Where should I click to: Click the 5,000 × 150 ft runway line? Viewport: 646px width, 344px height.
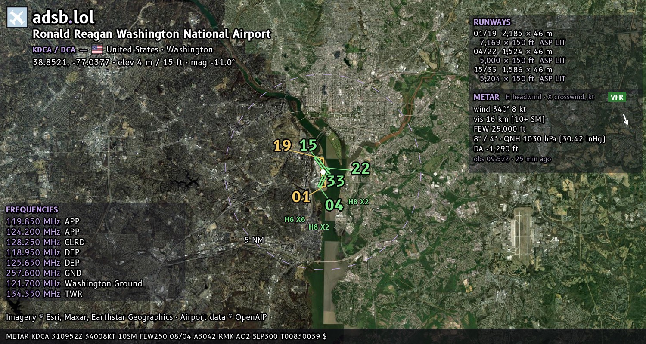point(522,60)
